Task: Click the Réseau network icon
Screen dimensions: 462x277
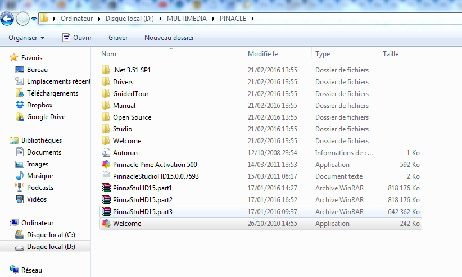Action: point(14,269)
